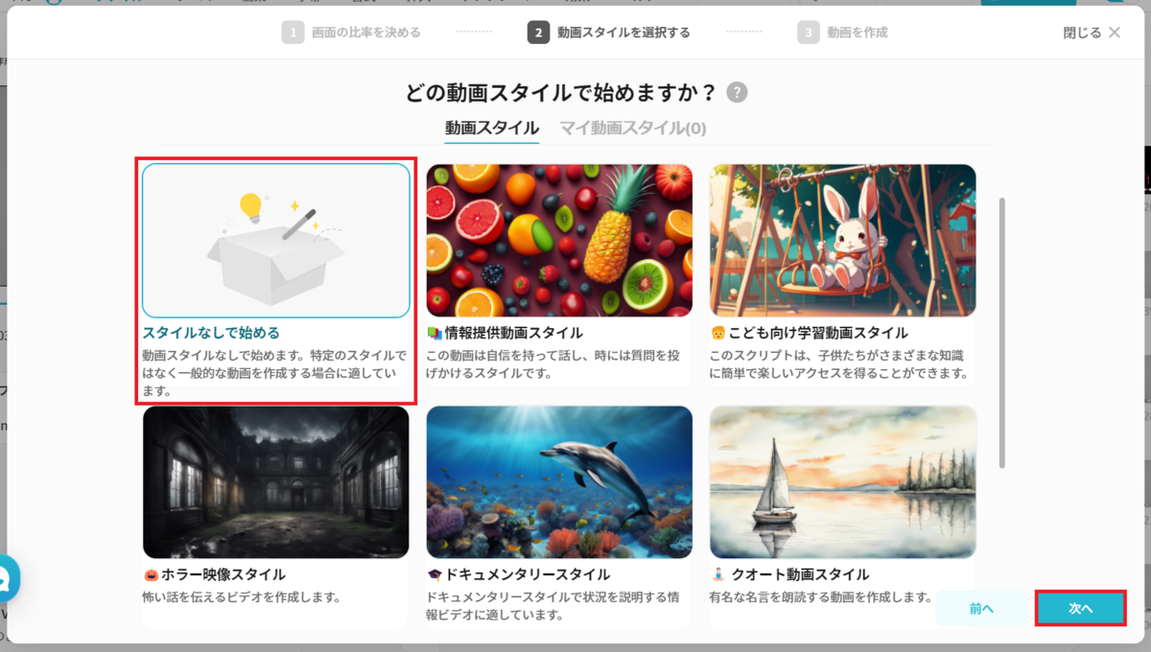Click the chat support bubble icon
This screenshot has height=652, width=1151.
[x=8, y=578]
